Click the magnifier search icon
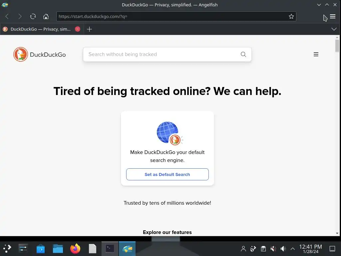This screenshot has width=341, height=256. point(243,54)
